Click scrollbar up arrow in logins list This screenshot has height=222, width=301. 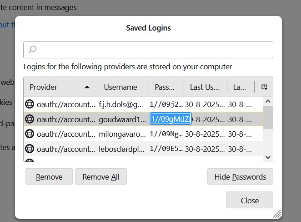pos(268,102)
